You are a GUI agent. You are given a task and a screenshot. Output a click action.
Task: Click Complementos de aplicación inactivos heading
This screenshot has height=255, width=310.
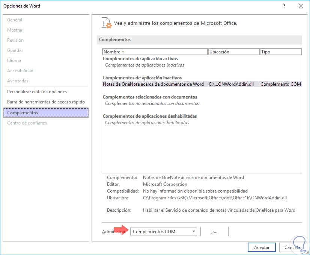pyautogui.click(x=142, y=78)
